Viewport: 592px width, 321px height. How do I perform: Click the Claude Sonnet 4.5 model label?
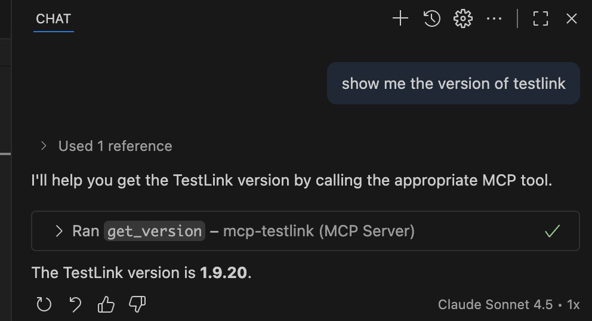[495, 305]
